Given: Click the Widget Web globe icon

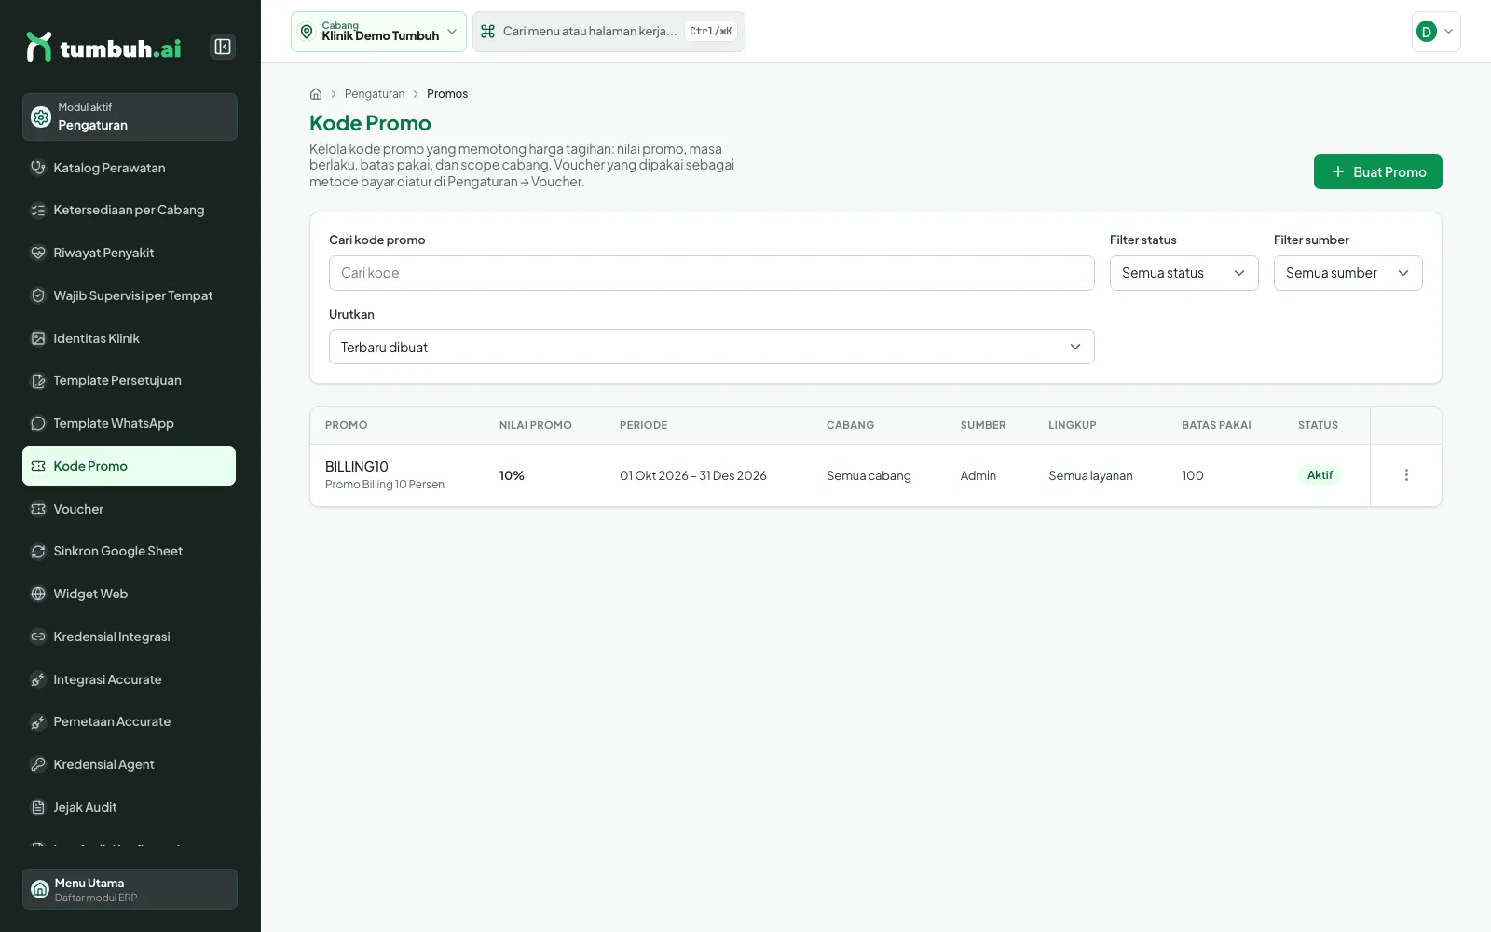Looking at the screenshot, I should 38,594.
